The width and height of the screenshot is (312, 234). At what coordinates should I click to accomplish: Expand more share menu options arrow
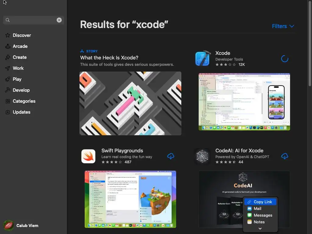pyautogui.click(x=260, y=229)
